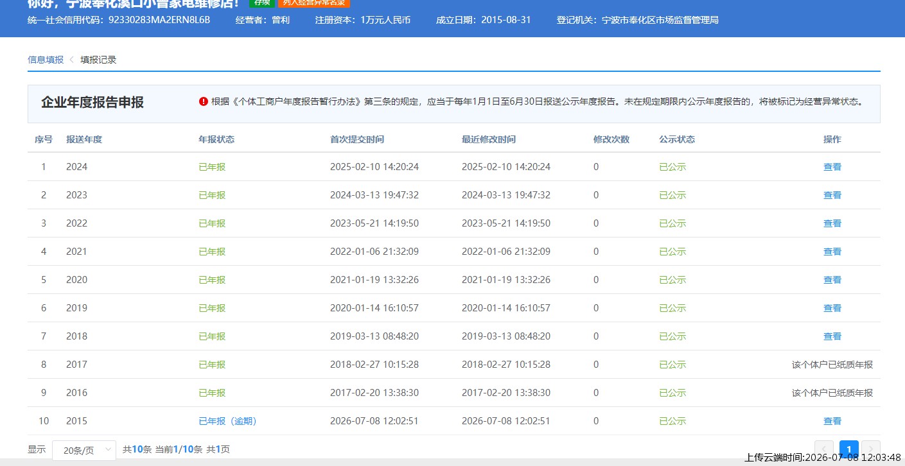This screenshot has height=466, width=905.
Task: View the 2020 annual report row
Action: [832, 280]
